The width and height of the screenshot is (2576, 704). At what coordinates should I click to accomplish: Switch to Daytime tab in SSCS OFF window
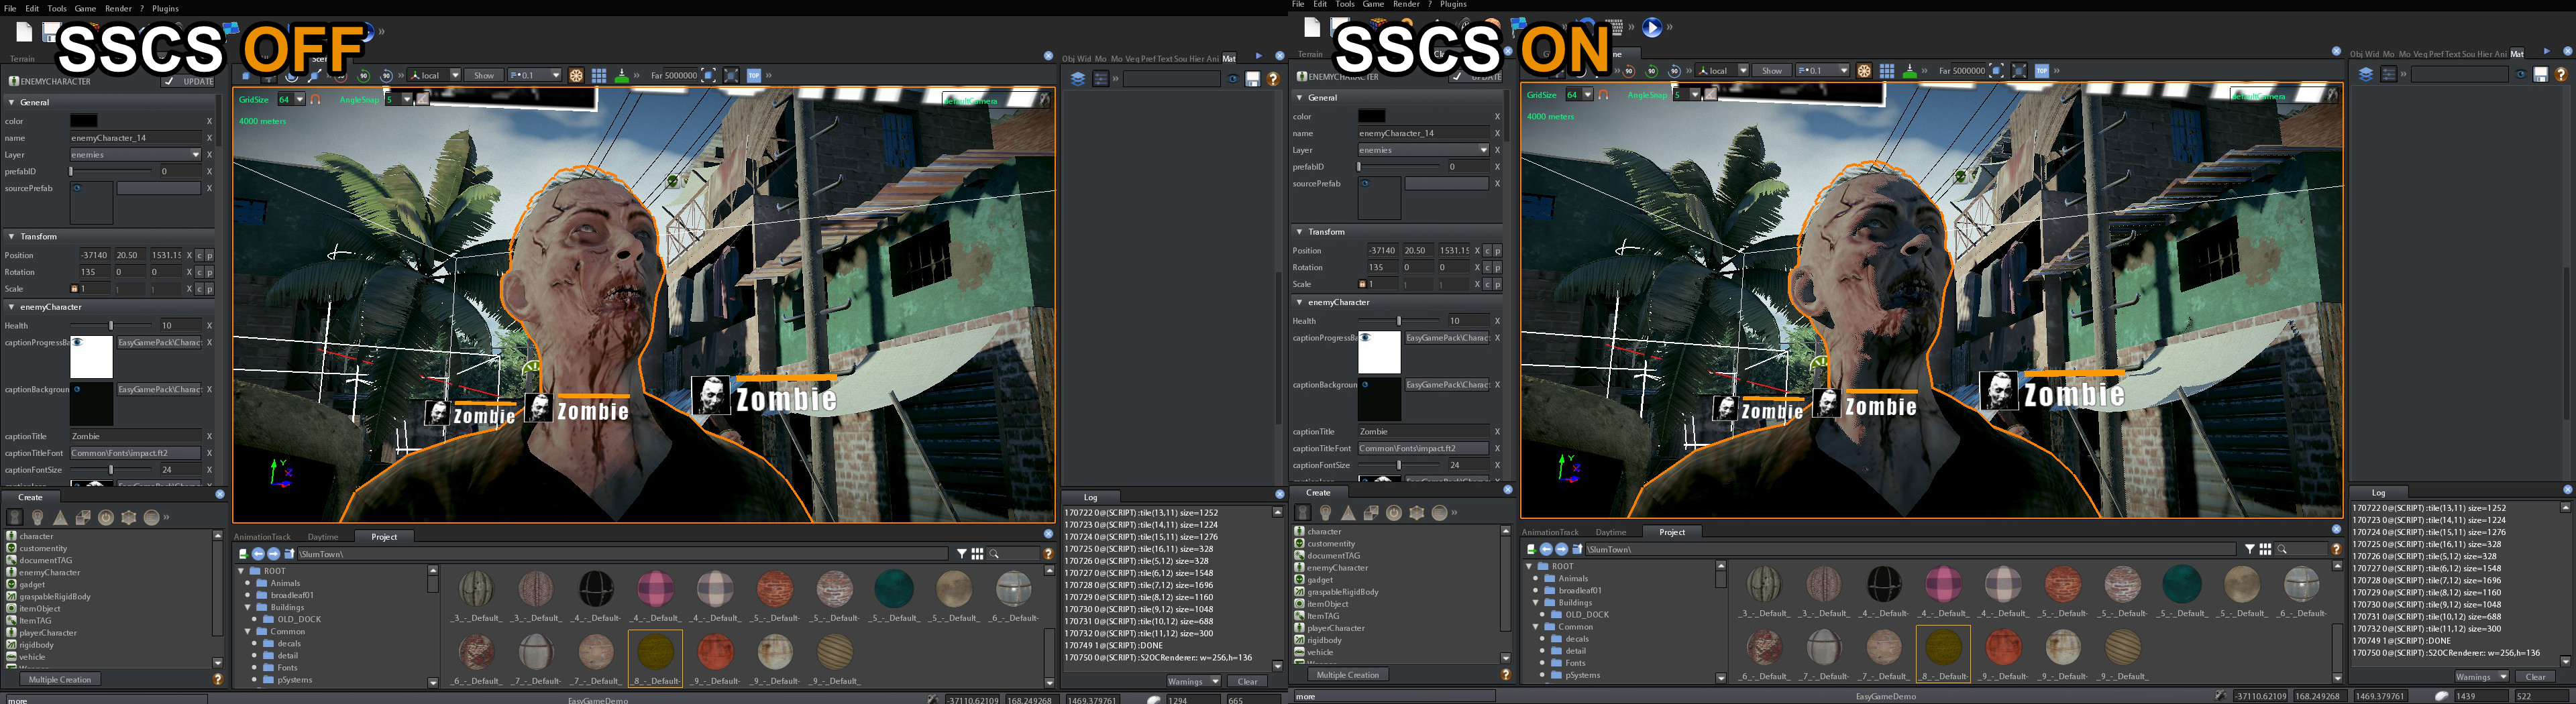point(322,537)
